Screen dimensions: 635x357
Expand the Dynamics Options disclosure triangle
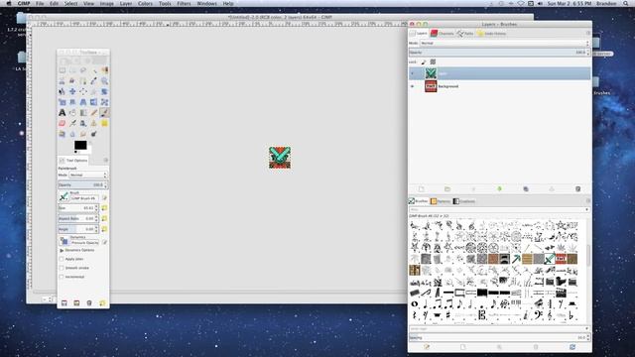point(62,250)
